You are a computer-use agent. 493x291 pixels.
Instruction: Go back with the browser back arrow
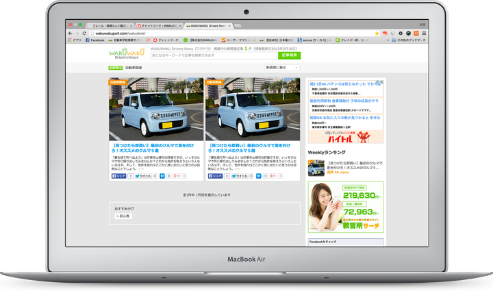(70, 34)
